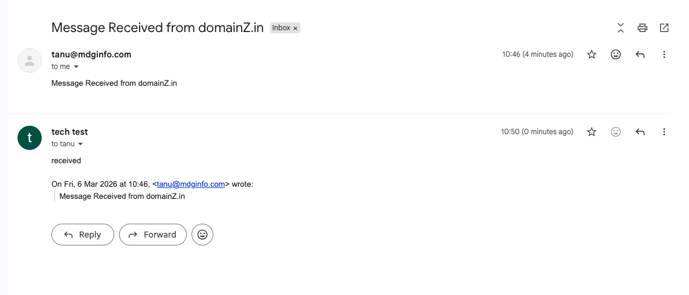Image resolution: width=689 pixels, height=295 pixels.
Task: Add emoji reaction to tech test message
Action: point(616,132)
